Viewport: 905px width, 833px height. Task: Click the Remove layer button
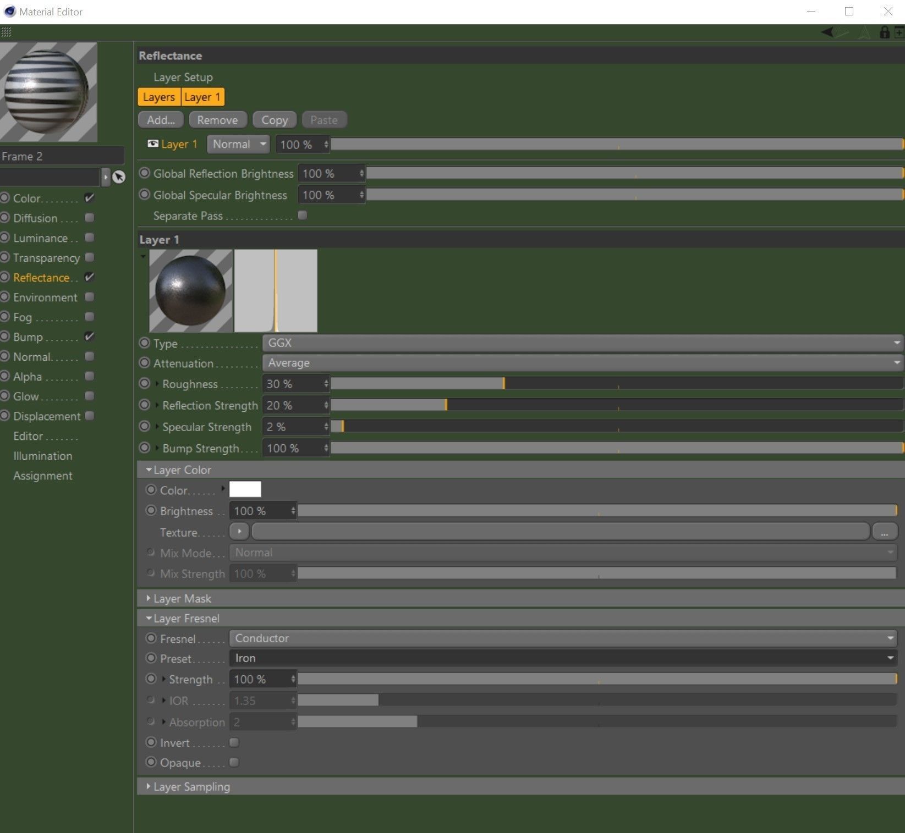[x=217, y=120]
